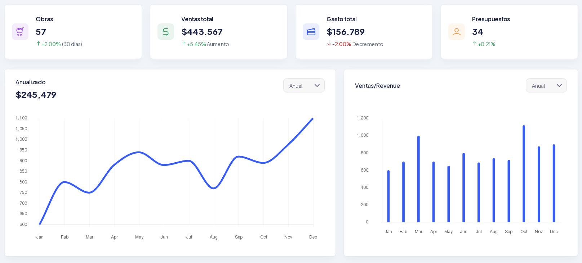Click the Ventas/Revenue chart title
Screen dimensions: 582x263
click(377, 86)
